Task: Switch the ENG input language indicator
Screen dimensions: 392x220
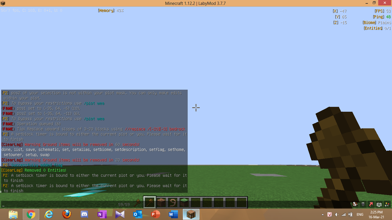Action: pos(360,214)
